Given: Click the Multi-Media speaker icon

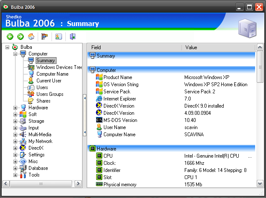Looking at the screenshot, I should (x=23, y=135).
